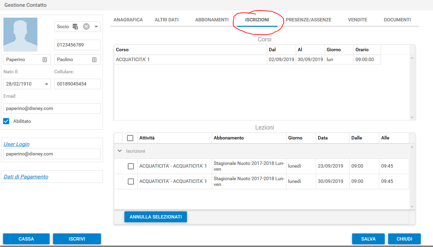This screenshot has width=433, height=247.
Task: Open the CASSA button
Action: point(26,239)
